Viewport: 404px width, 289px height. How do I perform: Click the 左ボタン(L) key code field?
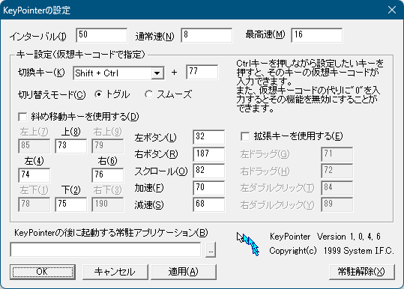coord(208,137)
